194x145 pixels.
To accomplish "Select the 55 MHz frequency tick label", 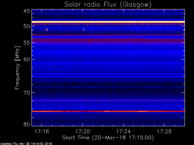I will pos(27,43).
